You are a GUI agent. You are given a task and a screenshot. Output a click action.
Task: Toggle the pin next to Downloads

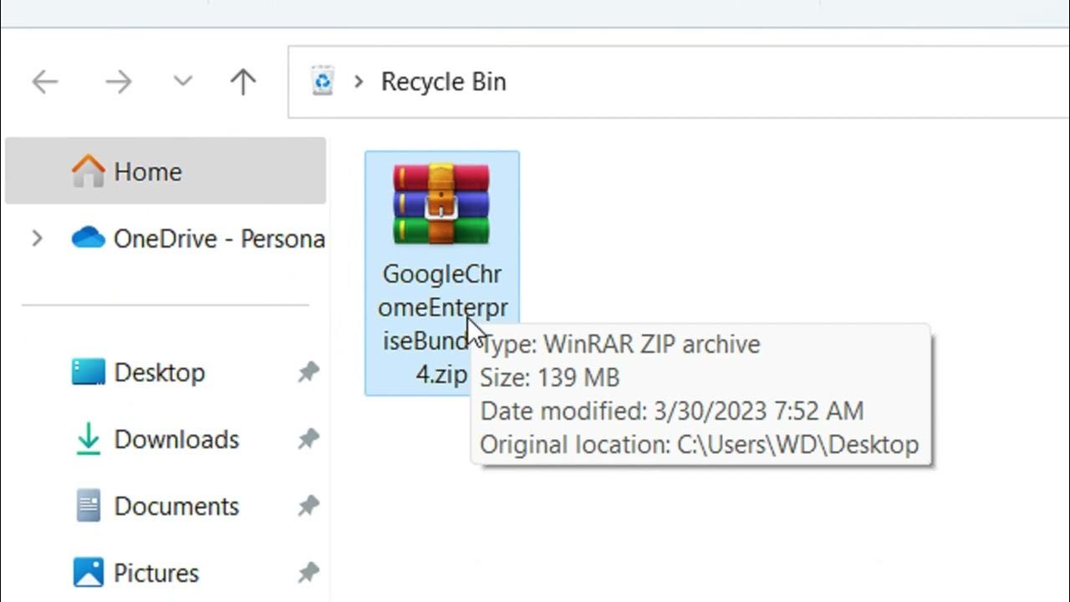308,439
